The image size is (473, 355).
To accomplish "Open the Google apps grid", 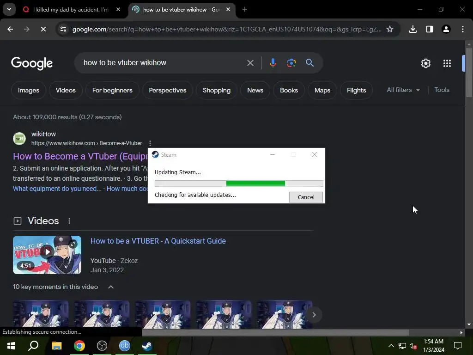I will coord(447,63).
